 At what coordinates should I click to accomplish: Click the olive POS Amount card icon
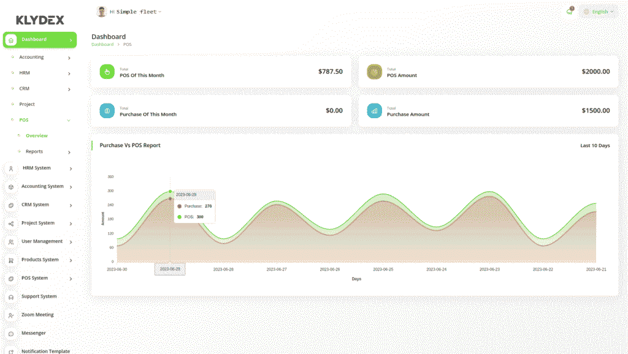(x=375, y=72)
